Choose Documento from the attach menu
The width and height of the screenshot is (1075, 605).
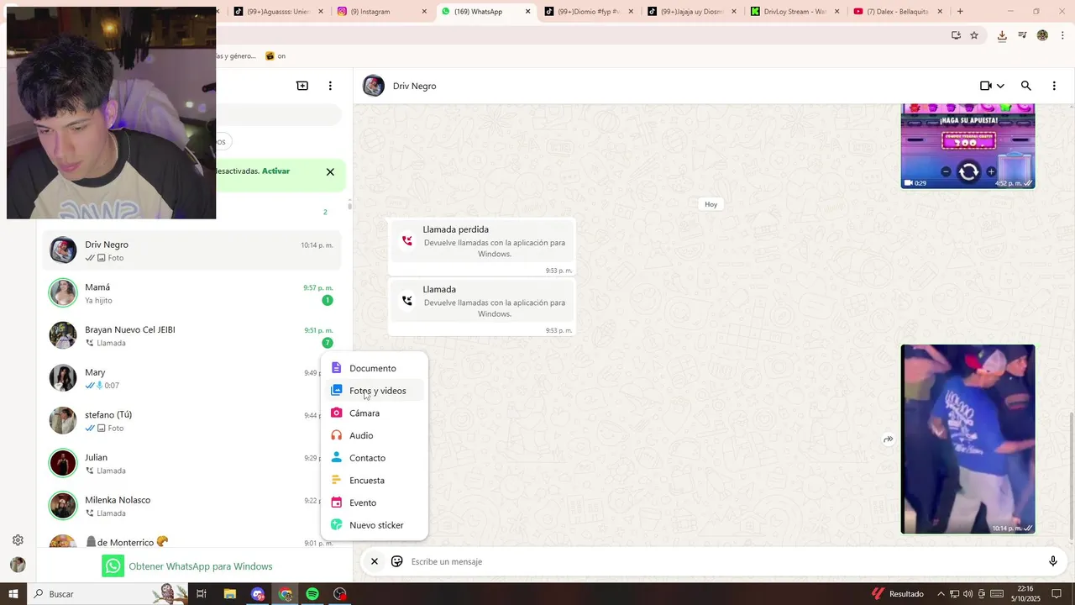[375, 368]
